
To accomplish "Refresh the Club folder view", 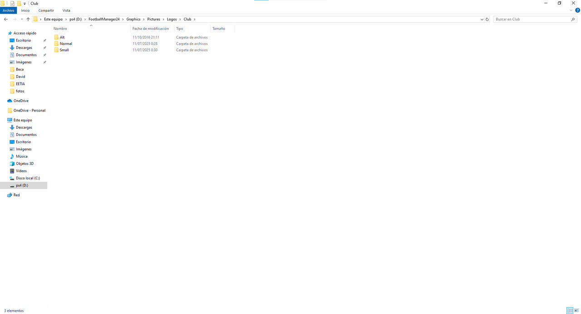I will (x=487, y=19).
